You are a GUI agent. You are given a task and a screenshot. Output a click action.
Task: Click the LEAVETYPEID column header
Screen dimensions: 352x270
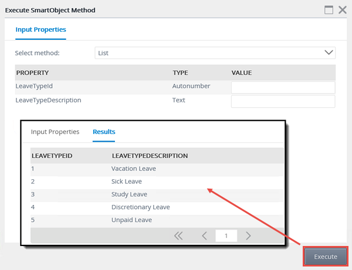pyautogui.click(x=52, y=156)
